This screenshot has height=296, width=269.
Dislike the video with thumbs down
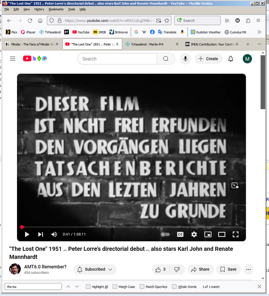[177, 269]
